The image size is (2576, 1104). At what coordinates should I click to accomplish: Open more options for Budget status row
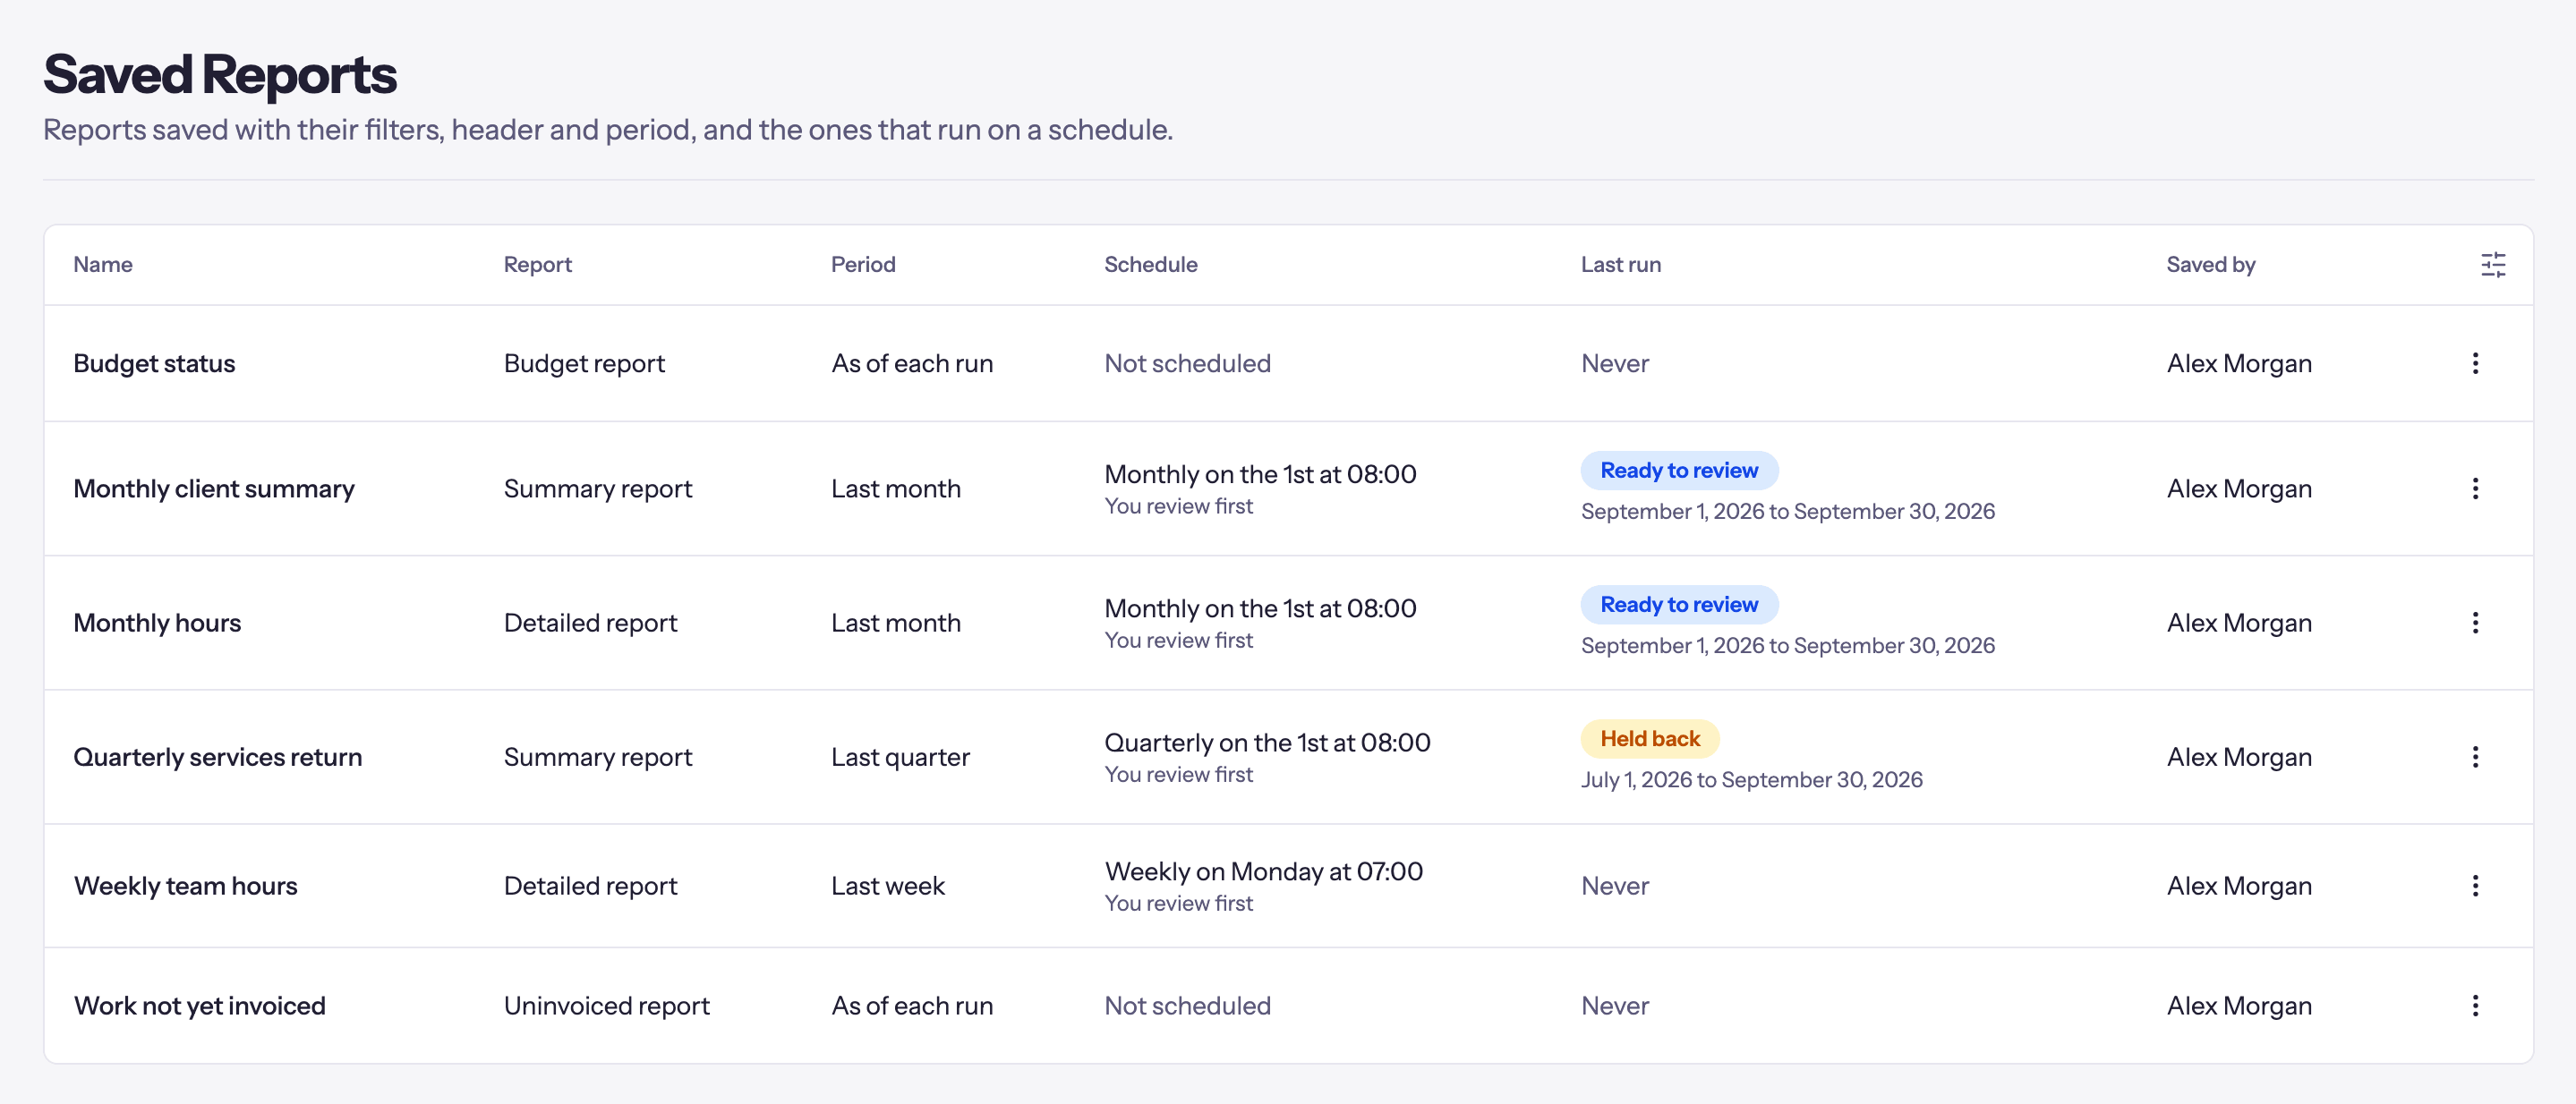click(2475, 363)
